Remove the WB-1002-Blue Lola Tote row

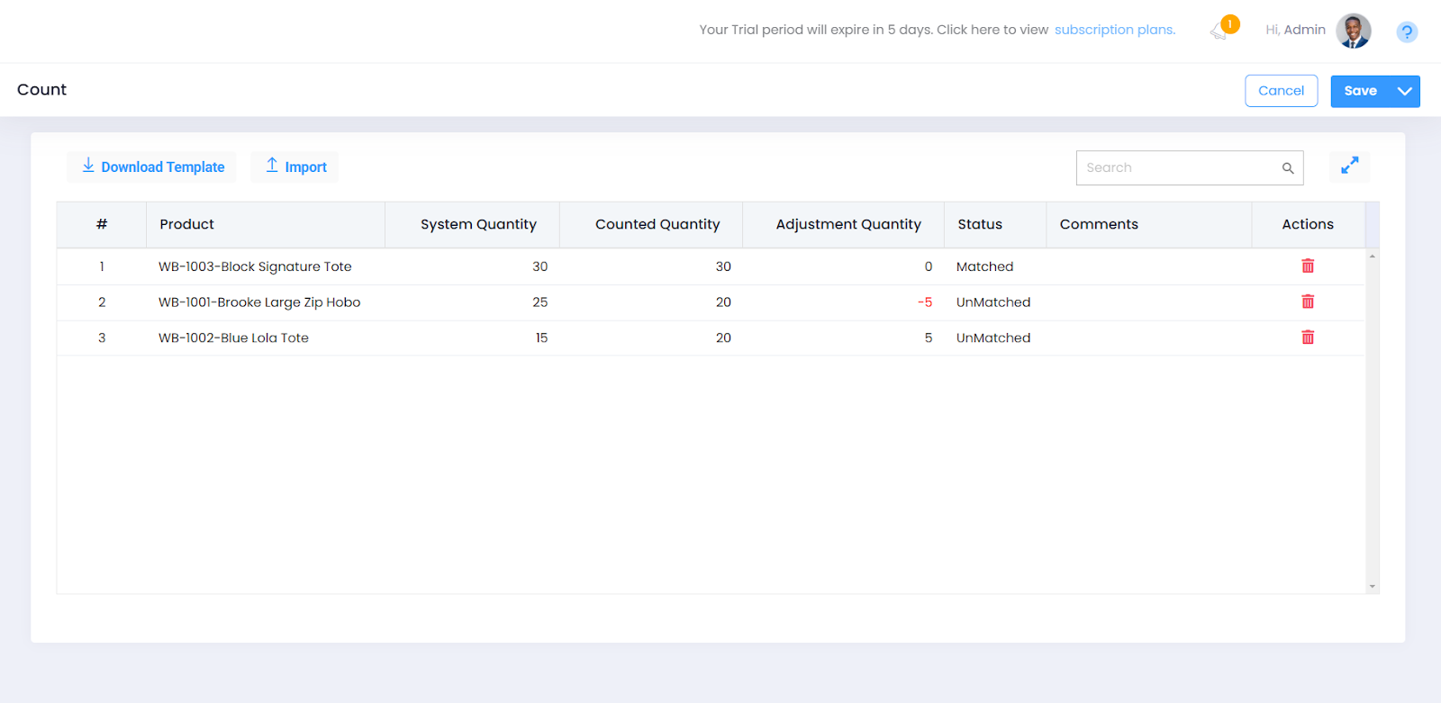(x=1308, y=338)
